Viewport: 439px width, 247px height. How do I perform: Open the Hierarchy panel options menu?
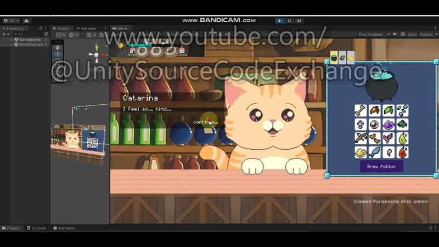[x=46, y=29]
